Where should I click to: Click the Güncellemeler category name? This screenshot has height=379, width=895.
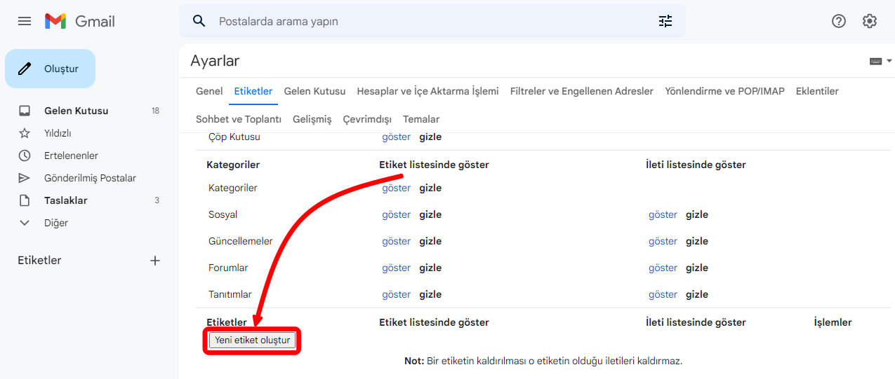pyautogui.click(x=241, y=241)
